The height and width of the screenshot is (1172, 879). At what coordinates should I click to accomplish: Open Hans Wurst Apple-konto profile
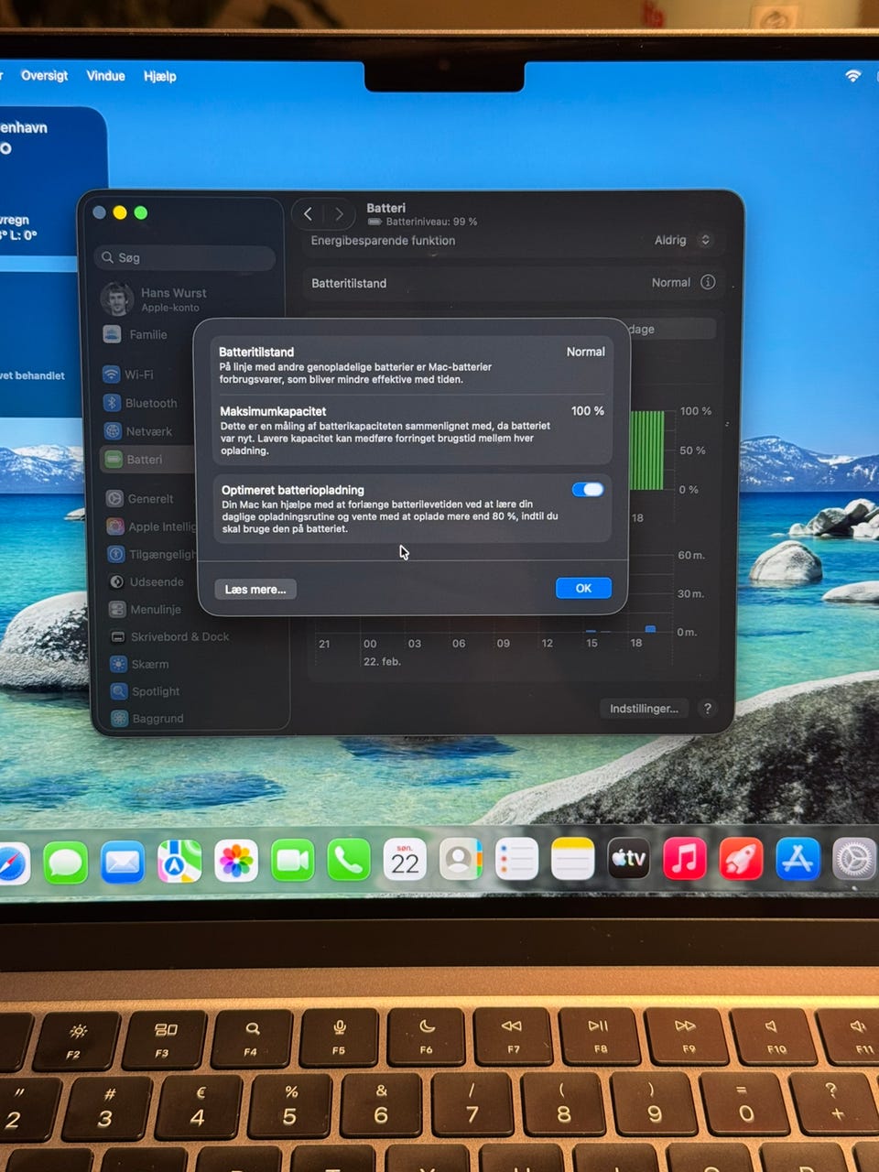155,299
